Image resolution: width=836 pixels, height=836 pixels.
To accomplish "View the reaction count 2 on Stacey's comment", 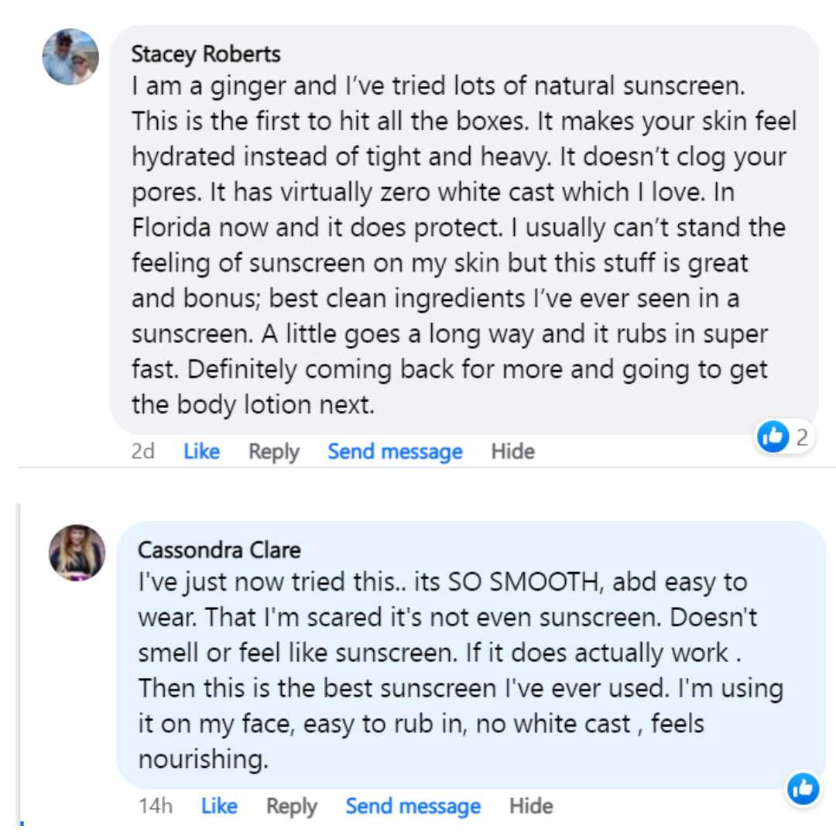I will pos(802,437).
